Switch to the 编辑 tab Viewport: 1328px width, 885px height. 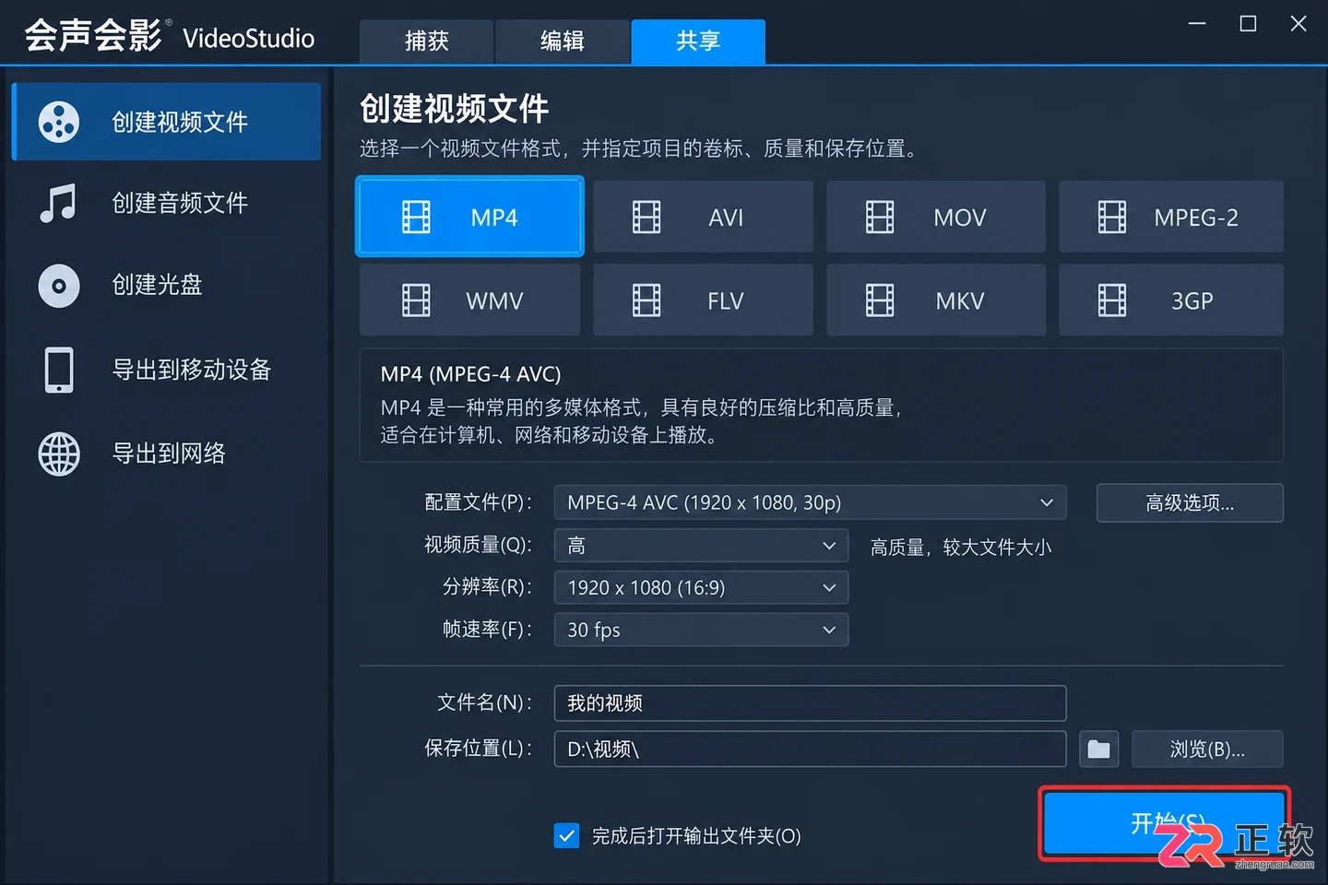coord(563,41)
